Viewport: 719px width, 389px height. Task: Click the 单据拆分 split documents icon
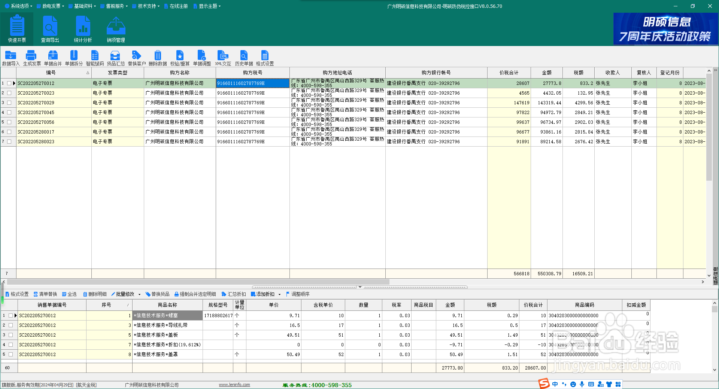(74, 58)
